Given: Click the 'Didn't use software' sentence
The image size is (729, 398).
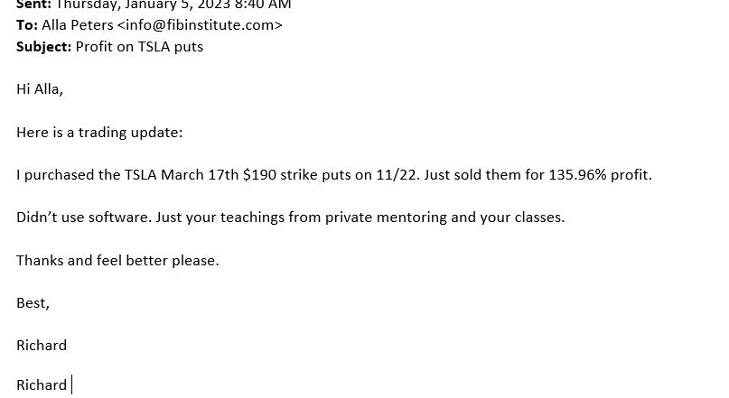Looking at the screenshot, I should 84,218.
